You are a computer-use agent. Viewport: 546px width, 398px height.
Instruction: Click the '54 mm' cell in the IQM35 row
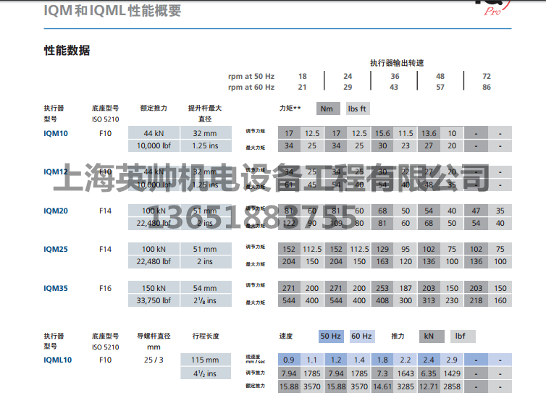coord(206,287)
